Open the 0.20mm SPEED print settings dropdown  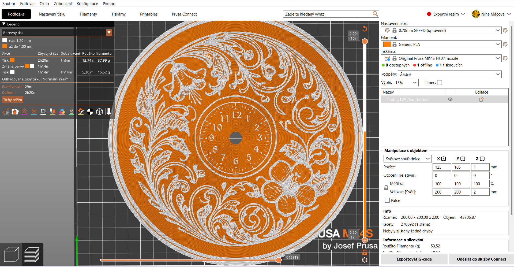coord(441,30)
